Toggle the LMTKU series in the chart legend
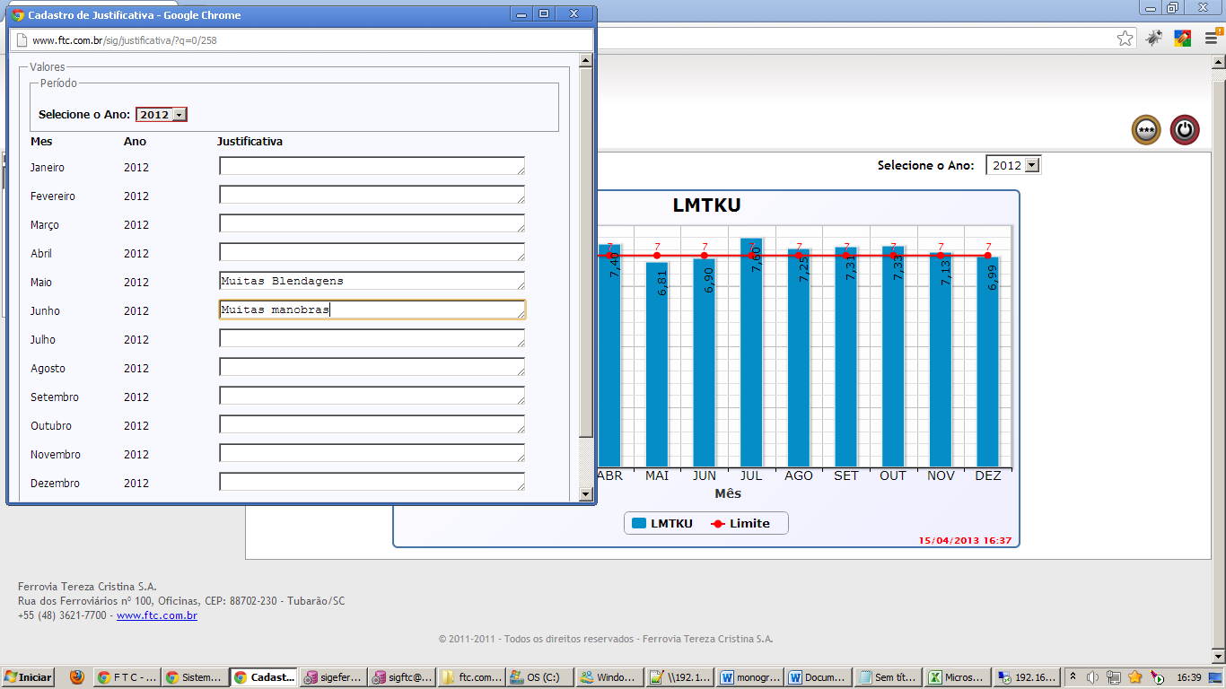1226x689 pixels. click(x=662, y=523)
